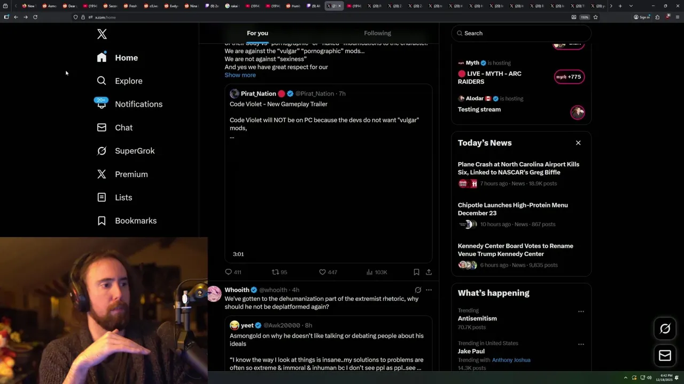
Task: Open more options on Whooith's post
Action: click(x=429, y=290)
